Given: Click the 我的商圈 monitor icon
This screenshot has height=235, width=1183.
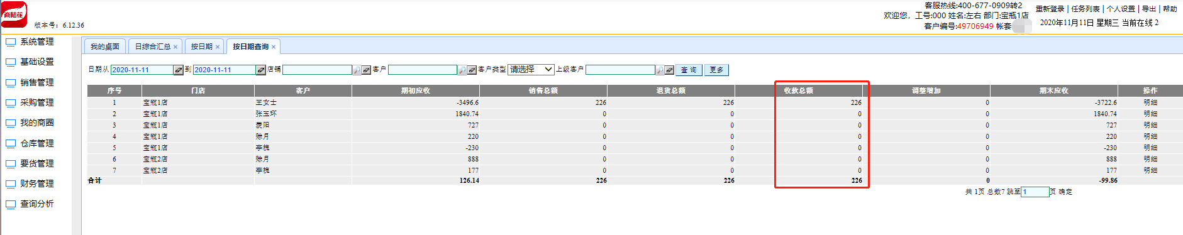Looking at the screenshot, I should click(x=10, y=123).
